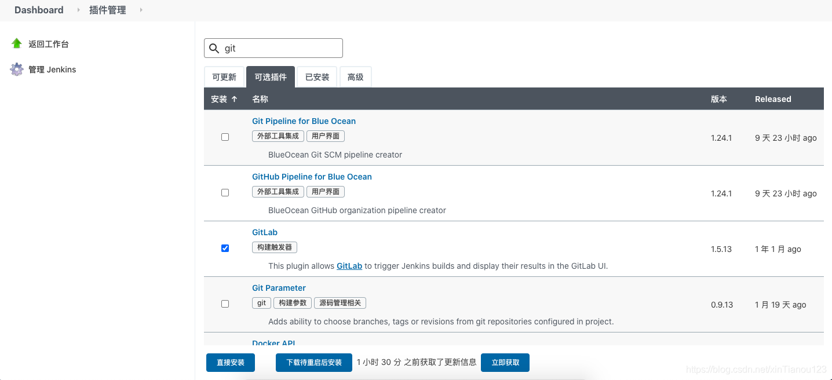This screenshot has height=380, width=832.
Task: Open the Git Parameter plugin link
Action: click(x=279, y=288)
